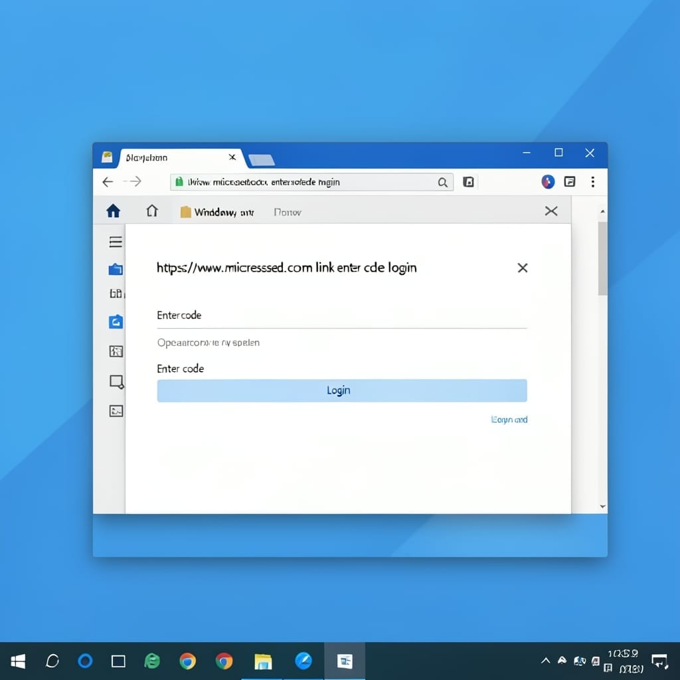This screenshot has height=680, width=680.
Task: Open Cortana blue circle in taskbar
Action: (85, 661)
